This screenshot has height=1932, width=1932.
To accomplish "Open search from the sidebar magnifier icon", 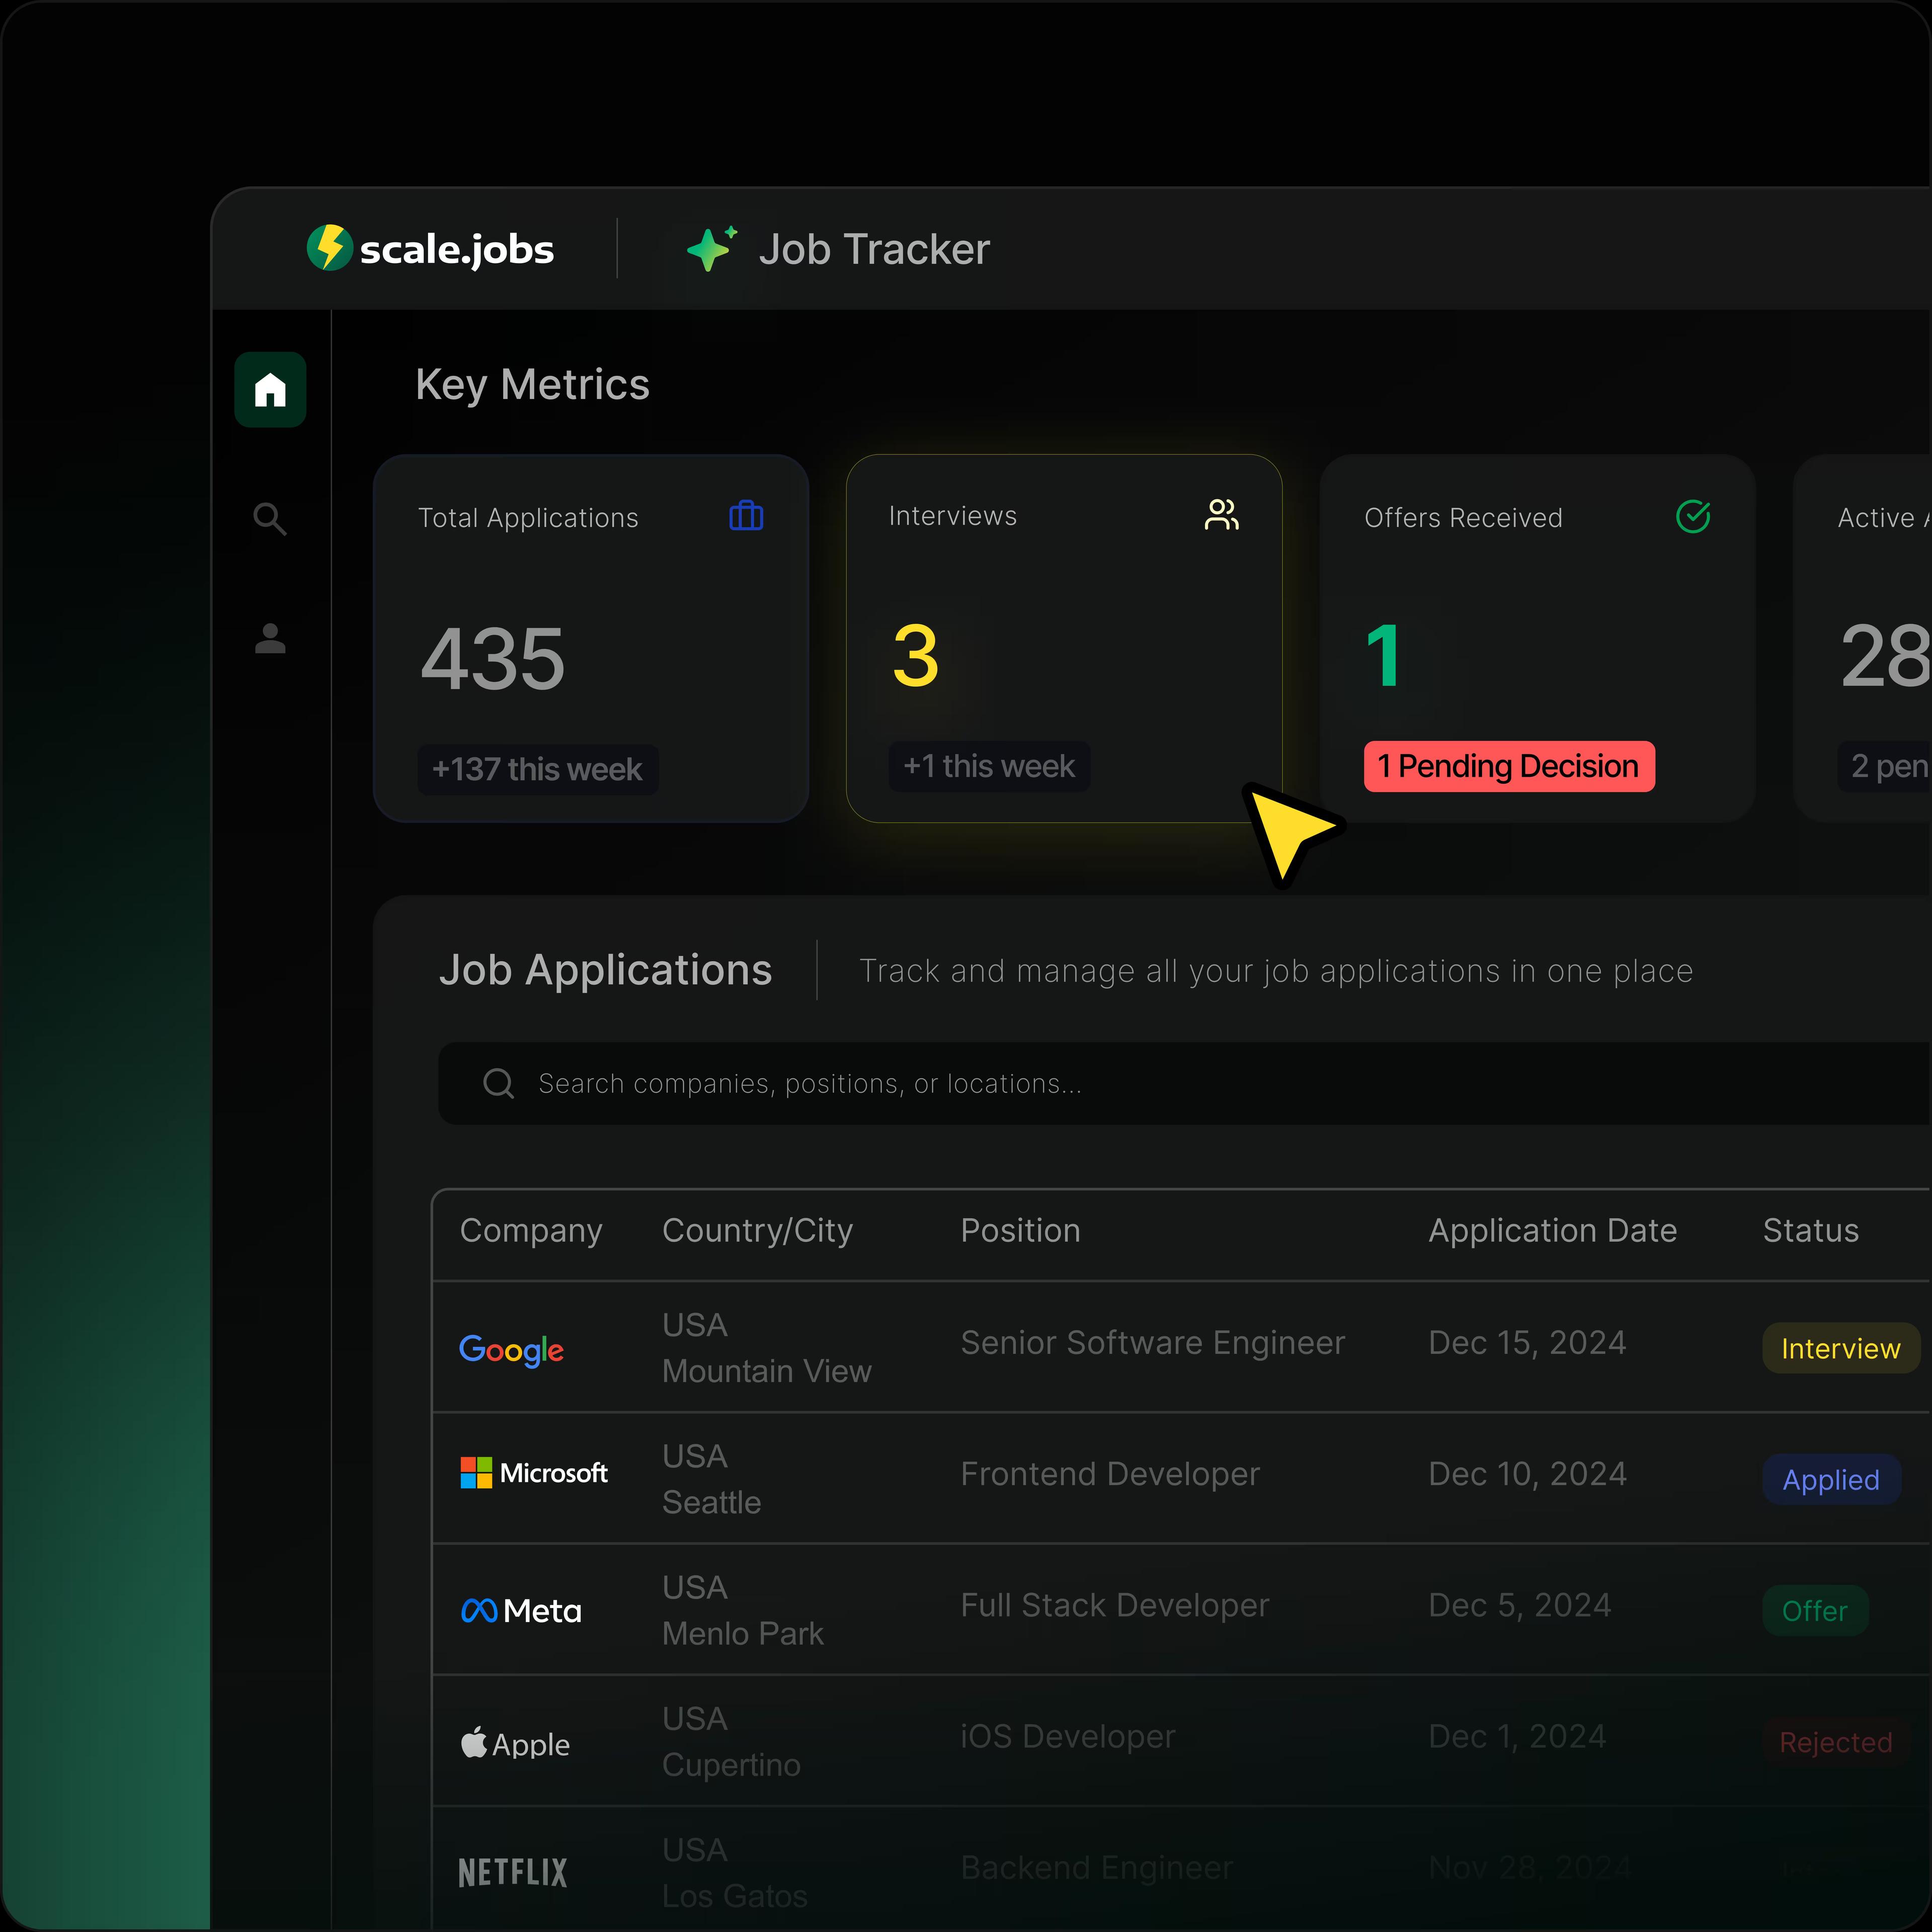I will (270, 518).
